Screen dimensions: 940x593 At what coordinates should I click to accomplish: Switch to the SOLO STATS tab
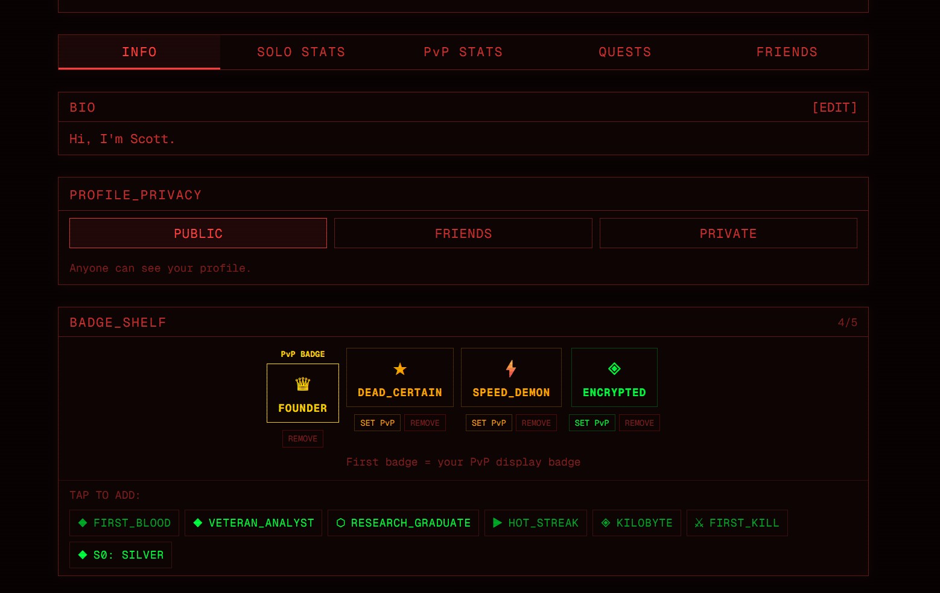[301, 53]
